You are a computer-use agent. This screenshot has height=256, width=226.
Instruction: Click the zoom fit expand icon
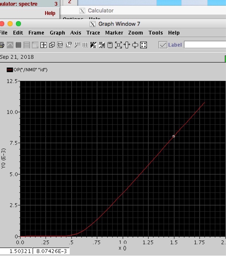118,45
